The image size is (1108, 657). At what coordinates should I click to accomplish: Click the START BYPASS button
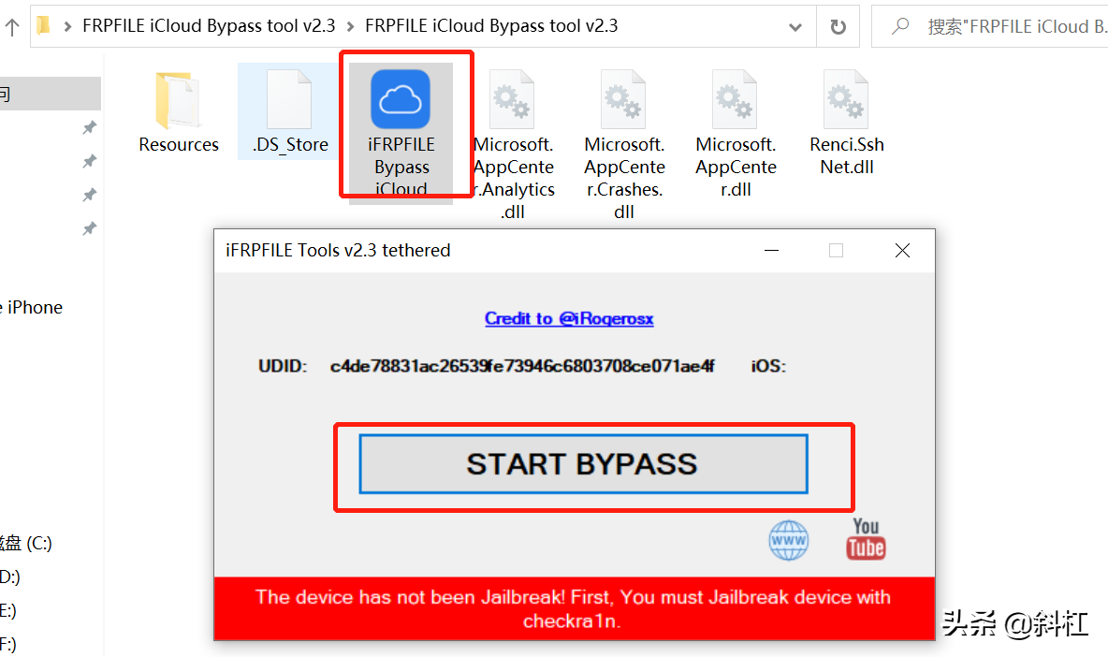pyautogui.click(x=583, y=464)
